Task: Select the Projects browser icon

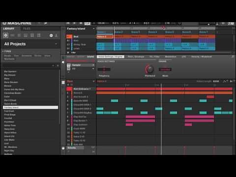Action: tap(5, 35)
